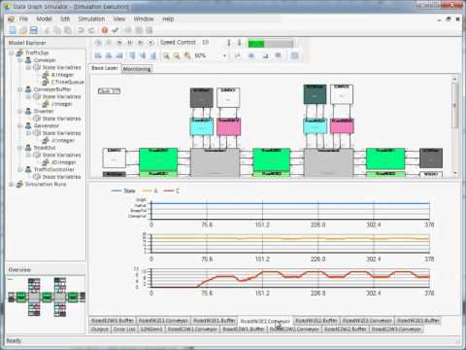Open the RoadE2W3.Conveyor bottom tab
466x350 pixels.
tap(396, 329)
